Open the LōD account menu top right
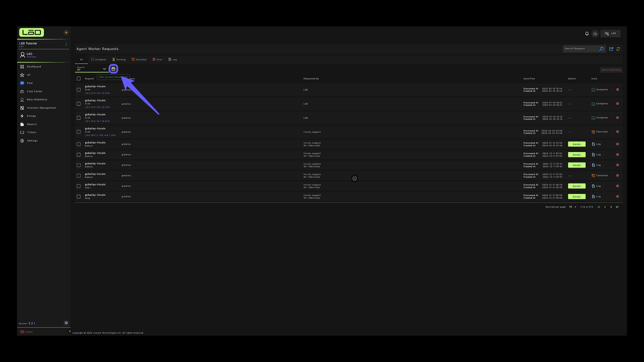644x362 pixels. [x=610, y=34]
